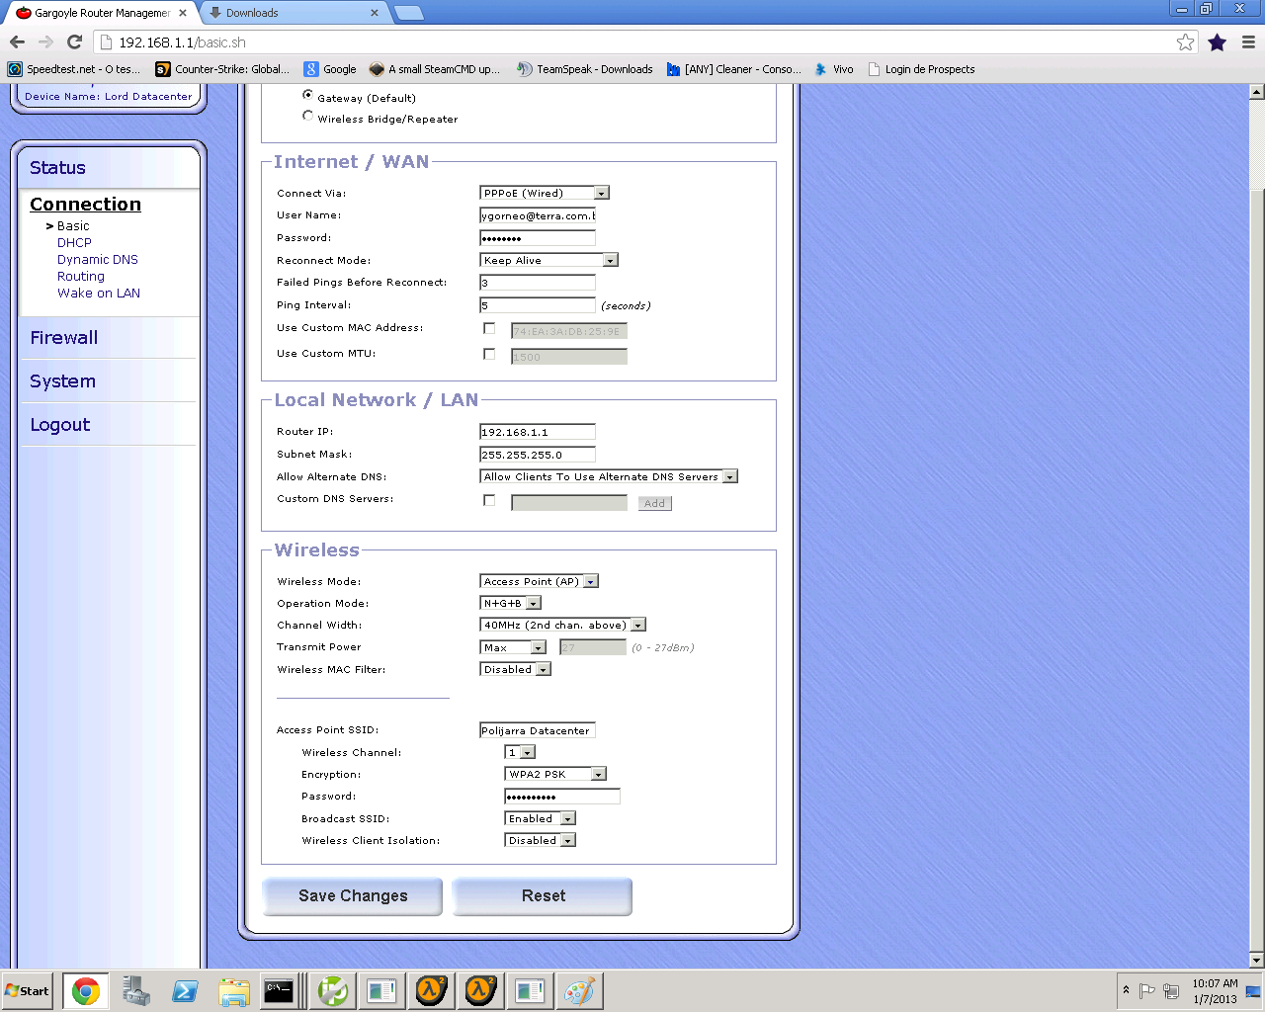
Task: Open Speedtest.net bookmark
Action: click(x=74, y=69)
